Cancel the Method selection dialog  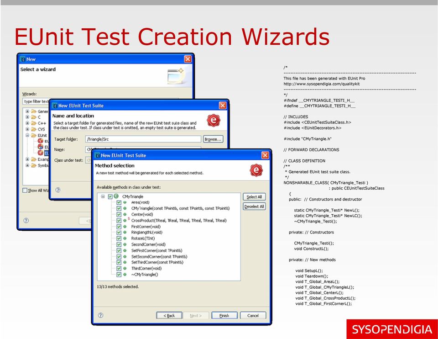(253, 316)
